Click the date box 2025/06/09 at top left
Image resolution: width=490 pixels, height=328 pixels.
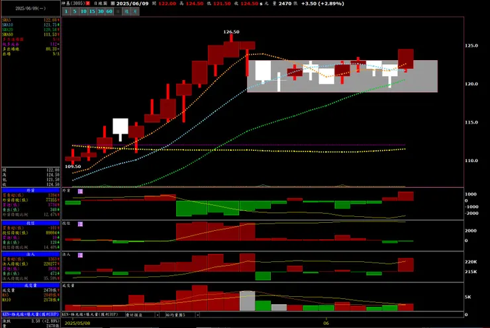30,9
